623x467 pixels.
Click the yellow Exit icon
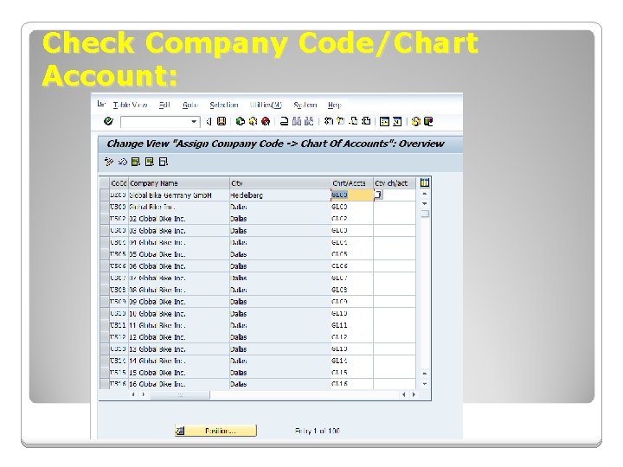pyautogui.click(x=253, y=122)
